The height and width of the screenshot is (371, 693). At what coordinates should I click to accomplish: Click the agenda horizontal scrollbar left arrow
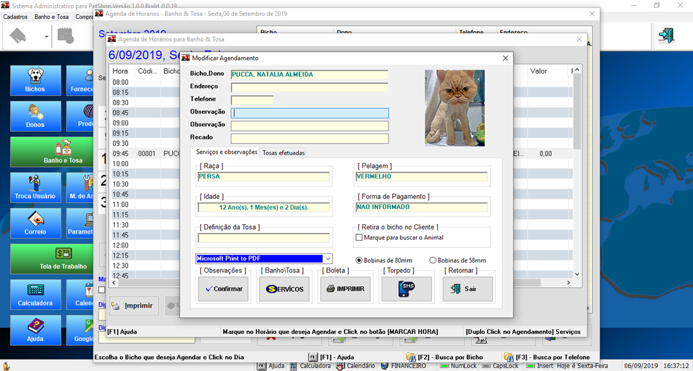pyautogui.click(x=114, y=282)
